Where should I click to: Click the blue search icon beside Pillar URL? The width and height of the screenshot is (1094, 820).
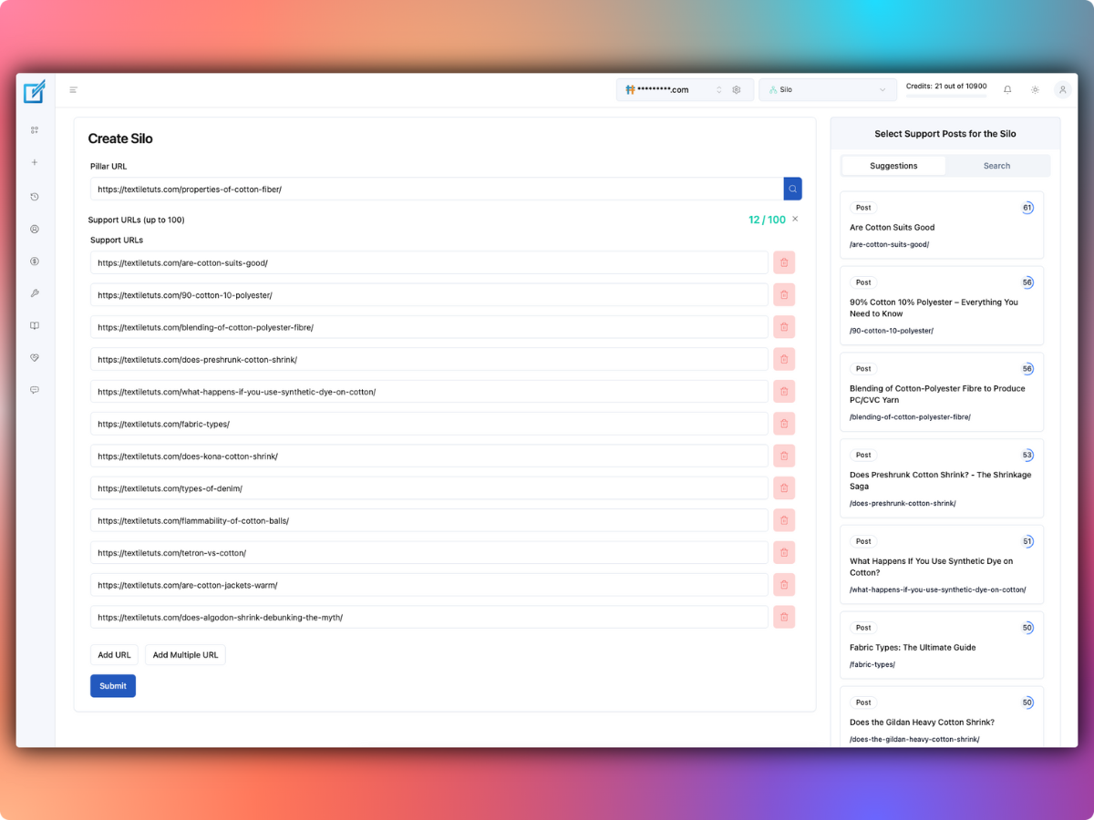coord(793,189)
